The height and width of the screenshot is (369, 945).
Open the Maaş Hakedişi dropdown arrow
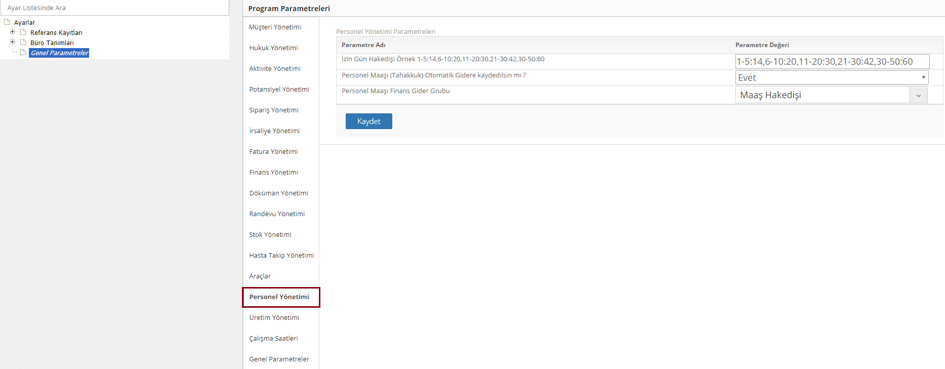coord(918,95)
